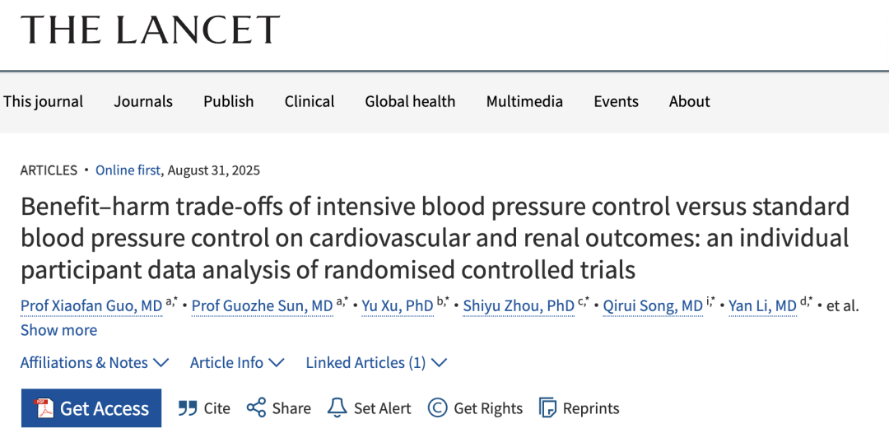Image resolution: width=889 pixels, height=433 pixels.
Task: Click the Reprints document icon
Action: point(547,408)
